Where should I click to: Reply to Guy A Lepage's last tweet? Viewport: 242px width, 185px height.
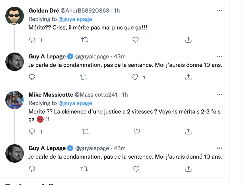coord(32,169)
